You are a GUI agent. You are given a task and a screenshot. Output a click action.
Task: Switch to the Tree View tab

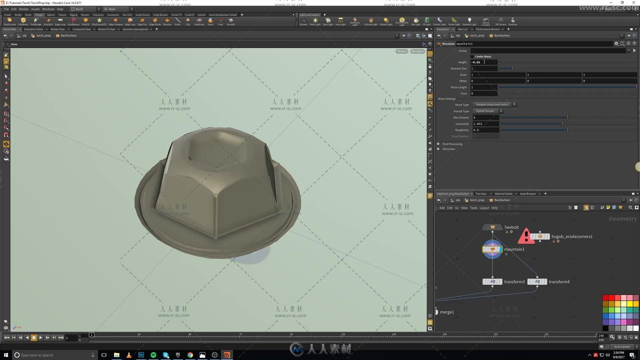[x=481, y=194]
